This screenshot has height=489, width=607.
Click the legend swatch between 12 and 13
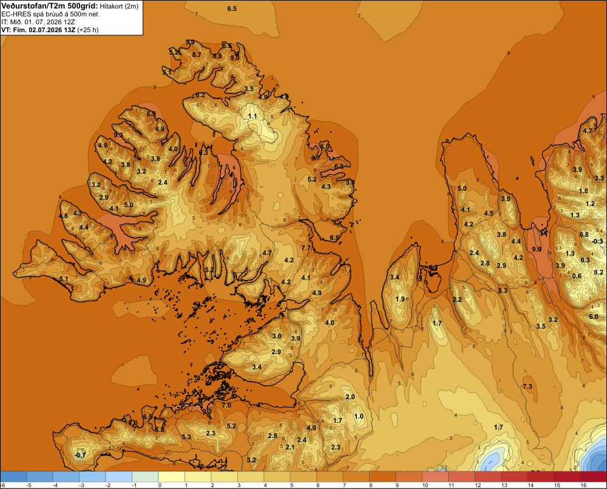(488, 476)
